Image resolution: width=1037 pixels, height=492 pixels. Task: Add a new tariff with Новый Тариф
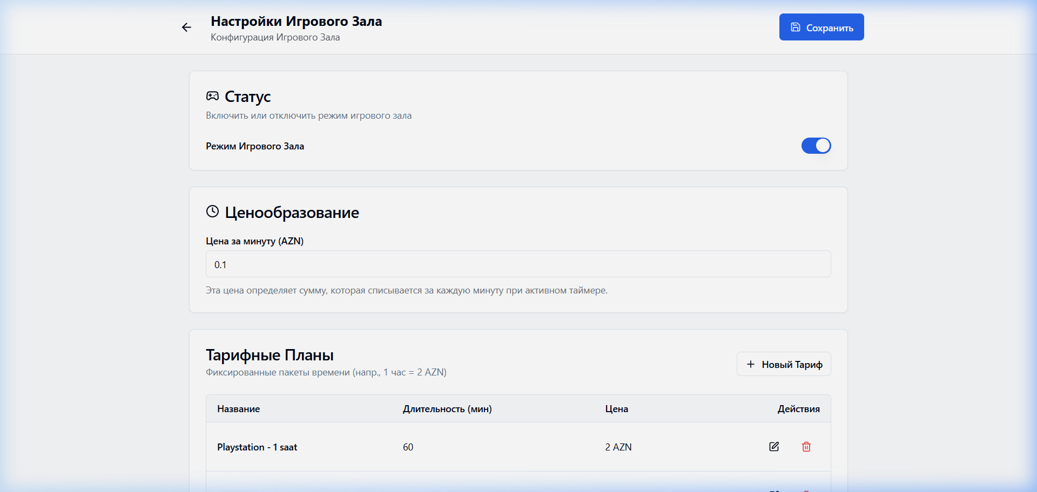coord(784,364)
